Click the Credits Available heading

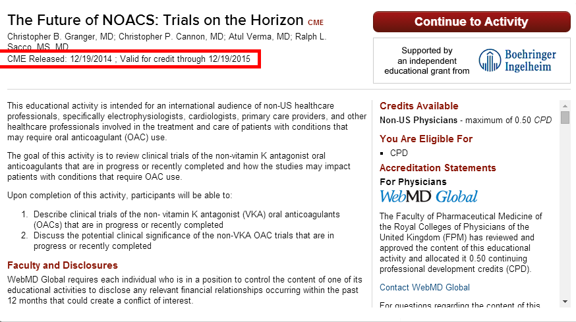tap(418, 106)
